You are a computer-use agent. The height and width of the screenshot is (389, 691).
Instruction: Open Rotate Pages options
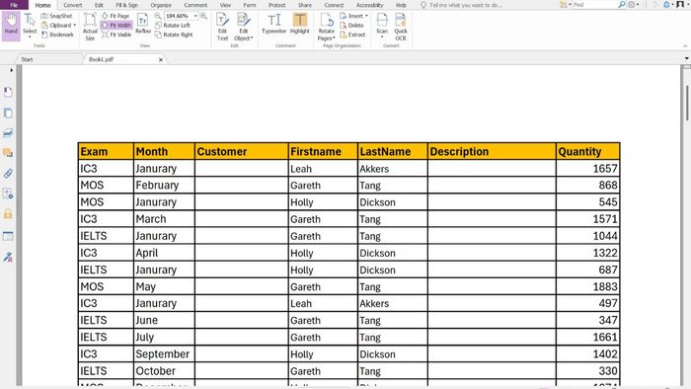point(326,27)
